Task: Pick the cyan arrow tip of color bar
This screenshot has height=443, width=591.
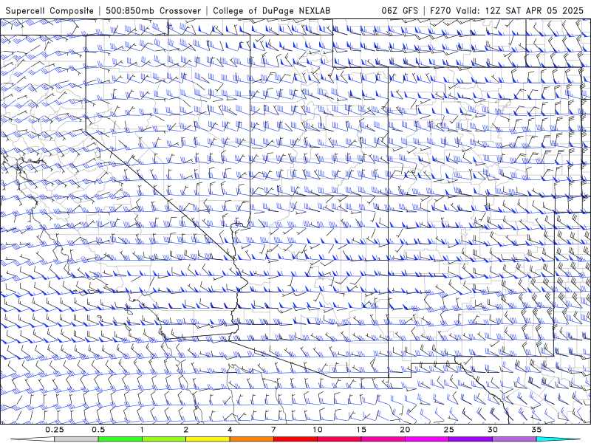Action: [558, 439]
